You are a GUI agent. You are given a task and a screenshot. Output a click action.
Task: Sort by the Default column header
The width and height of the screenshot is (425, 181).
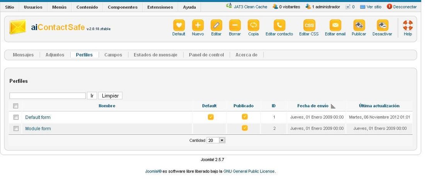(x=209, y=106)
